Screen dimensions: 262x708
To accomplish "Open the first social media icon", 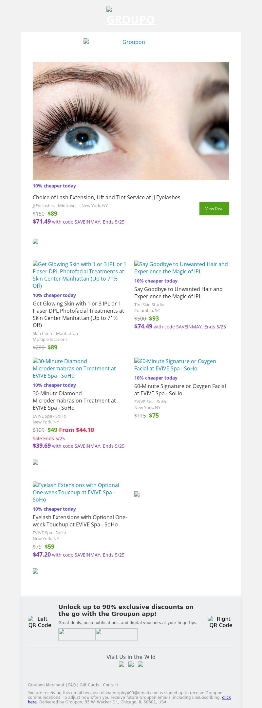I will tap(122, 664).
